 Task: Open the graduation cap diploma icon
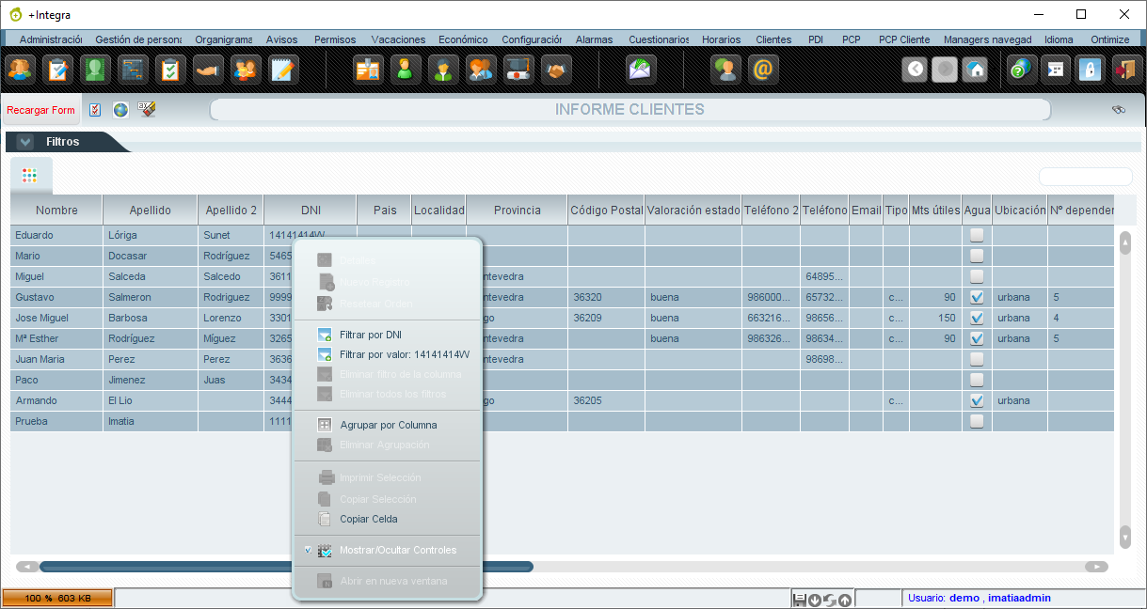[518, 70]
